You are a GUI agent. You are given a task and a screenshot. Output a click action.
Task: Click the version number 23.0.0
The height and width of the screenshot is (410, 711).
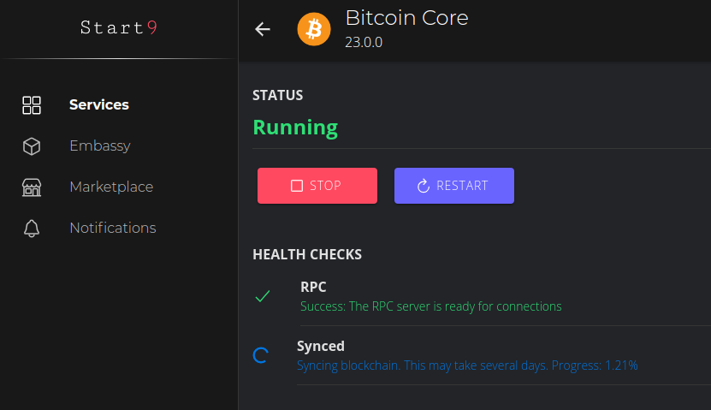(x=364, y=42)
